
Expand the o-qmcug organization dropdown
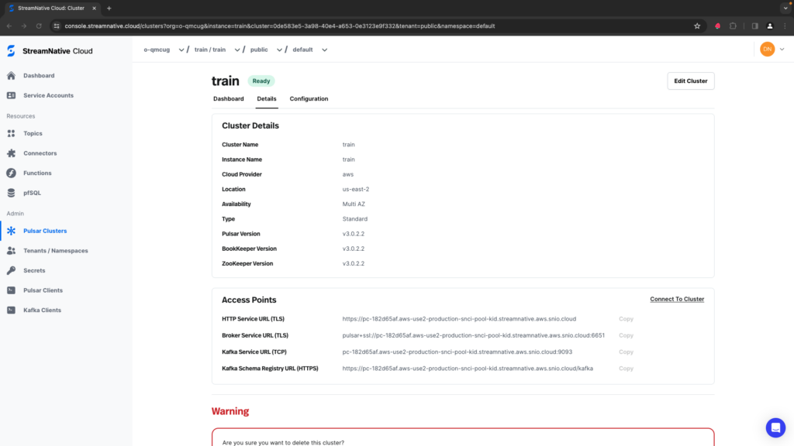181,50
